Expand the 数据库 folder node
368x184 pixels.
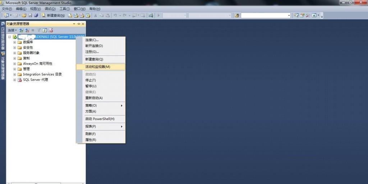[14, 42]
